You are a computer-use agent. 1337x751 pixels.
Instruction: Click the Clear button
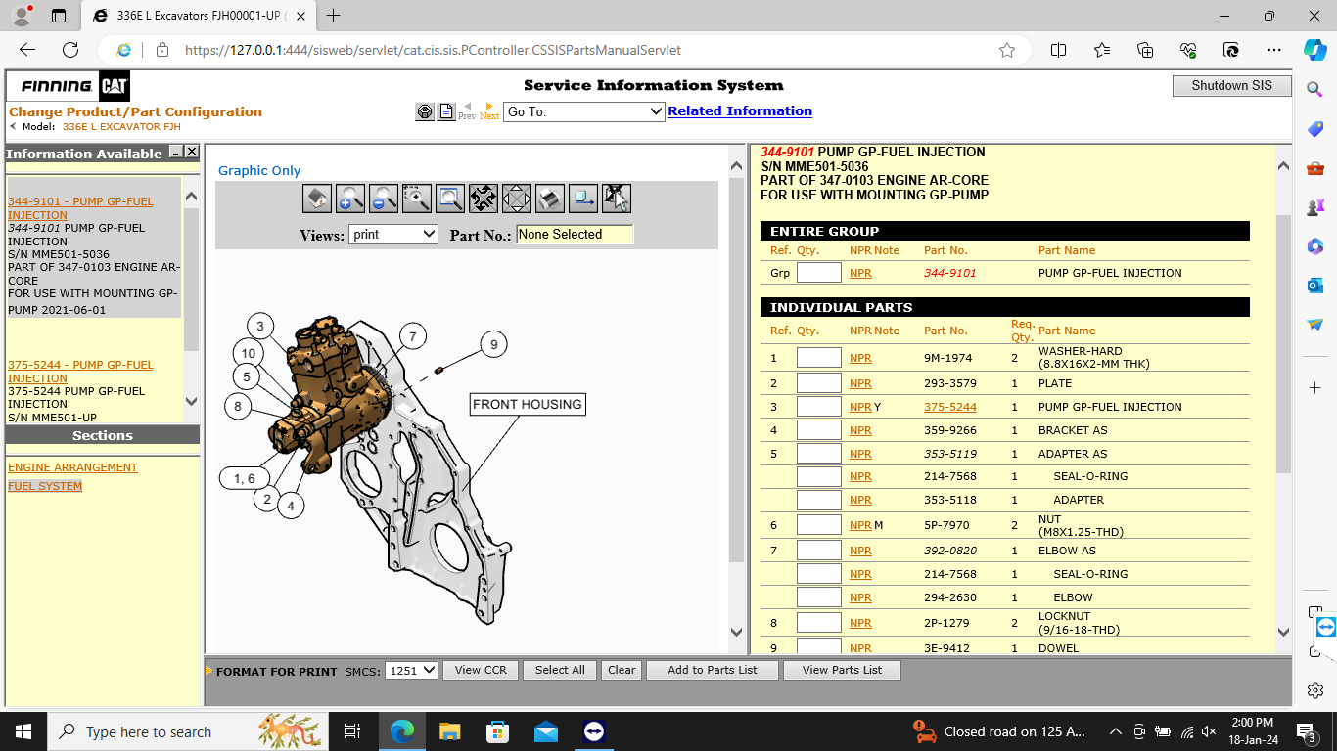click(x=622, y=670)
